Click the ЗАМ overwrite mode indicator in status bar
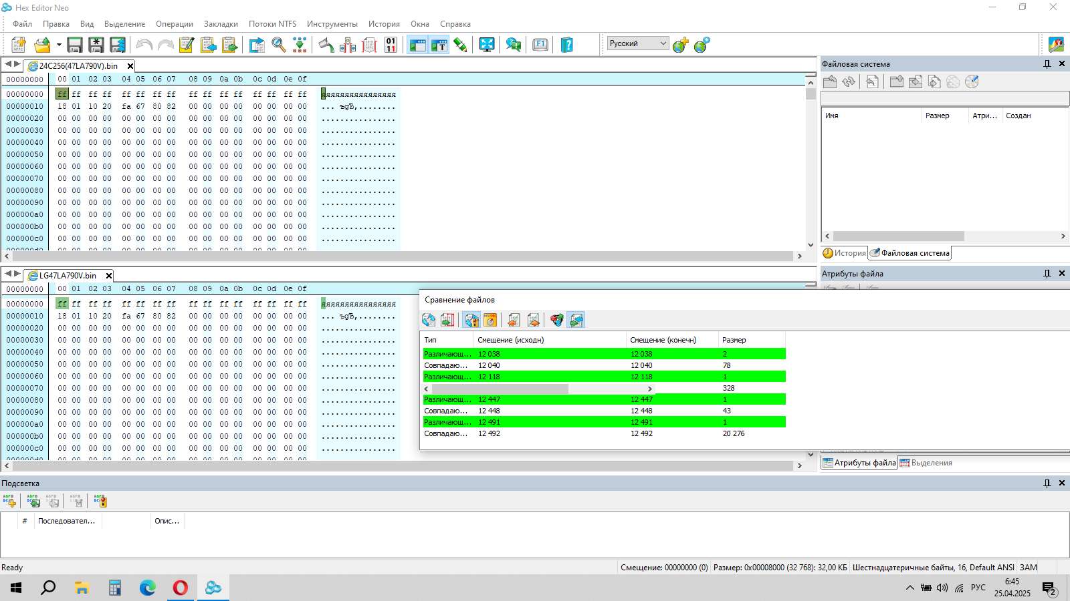The image size is (1070, 601). pos(1029,568)
